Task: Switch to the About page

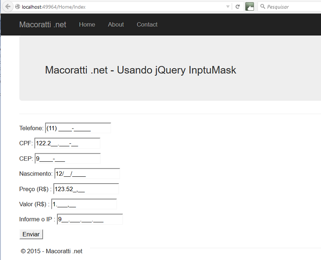Action: pos(115,24)
